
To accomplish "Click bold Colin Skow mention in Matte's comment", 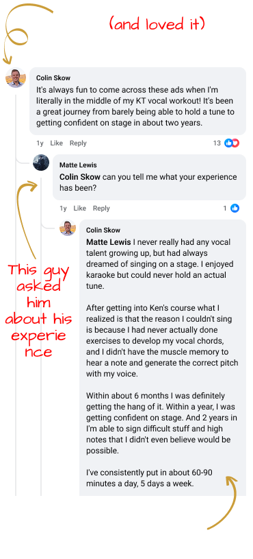I will [x=80, y=177].
